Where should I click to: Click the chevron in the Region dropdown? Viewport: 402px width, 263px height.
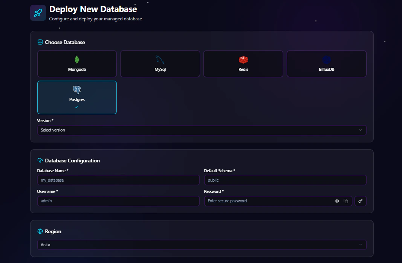click(x=361, y=245)
